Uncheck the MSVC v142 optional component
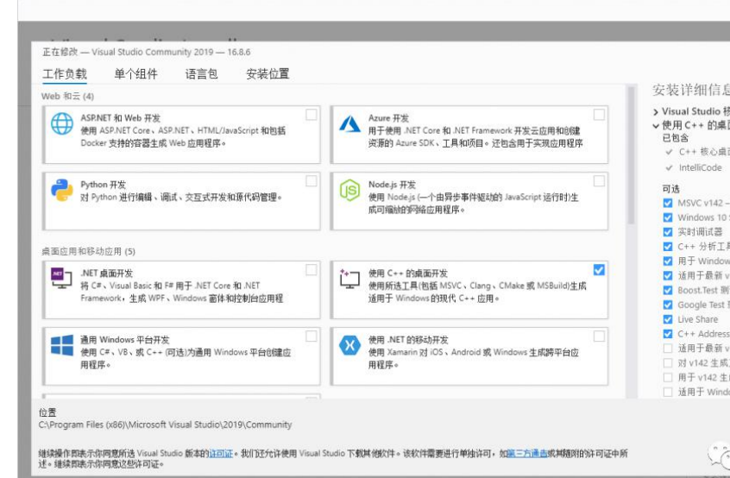 (668, 203)
